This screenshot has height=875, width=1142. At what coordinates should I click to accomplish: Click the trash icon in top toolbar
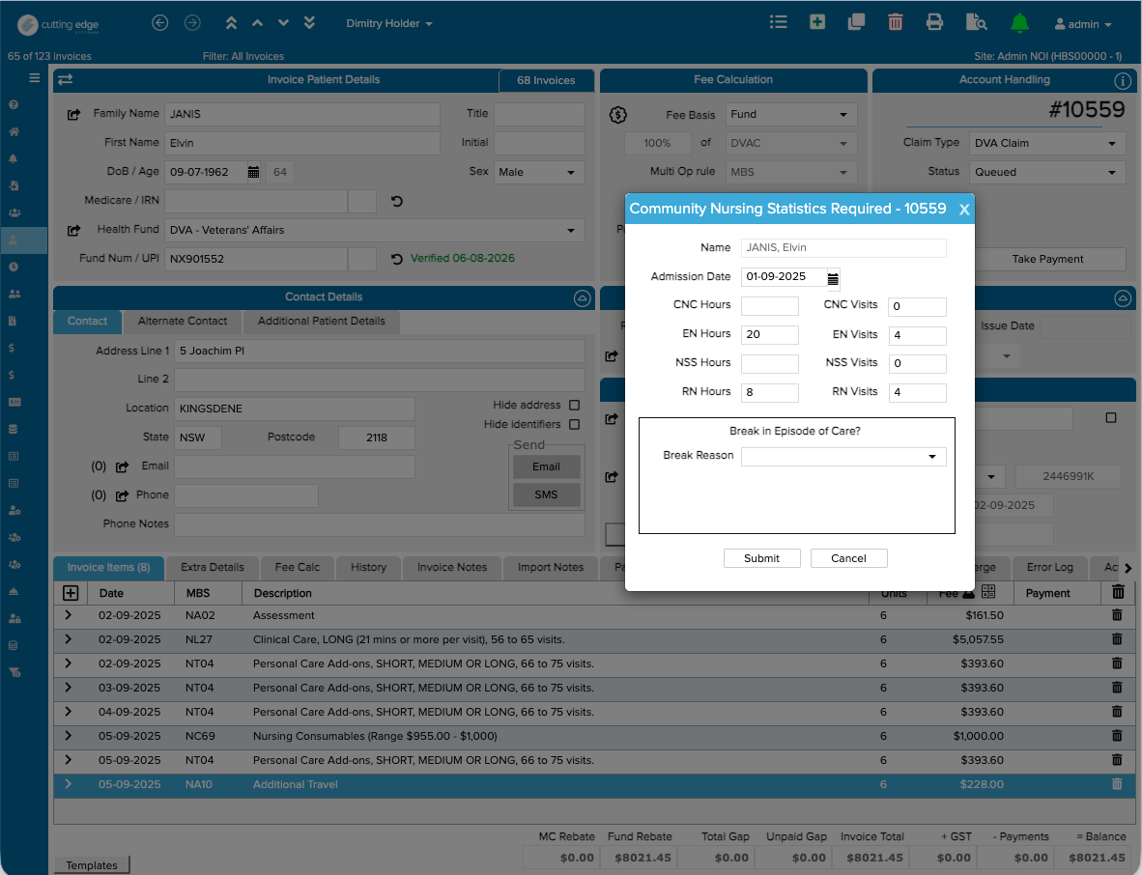pos(895,22)
